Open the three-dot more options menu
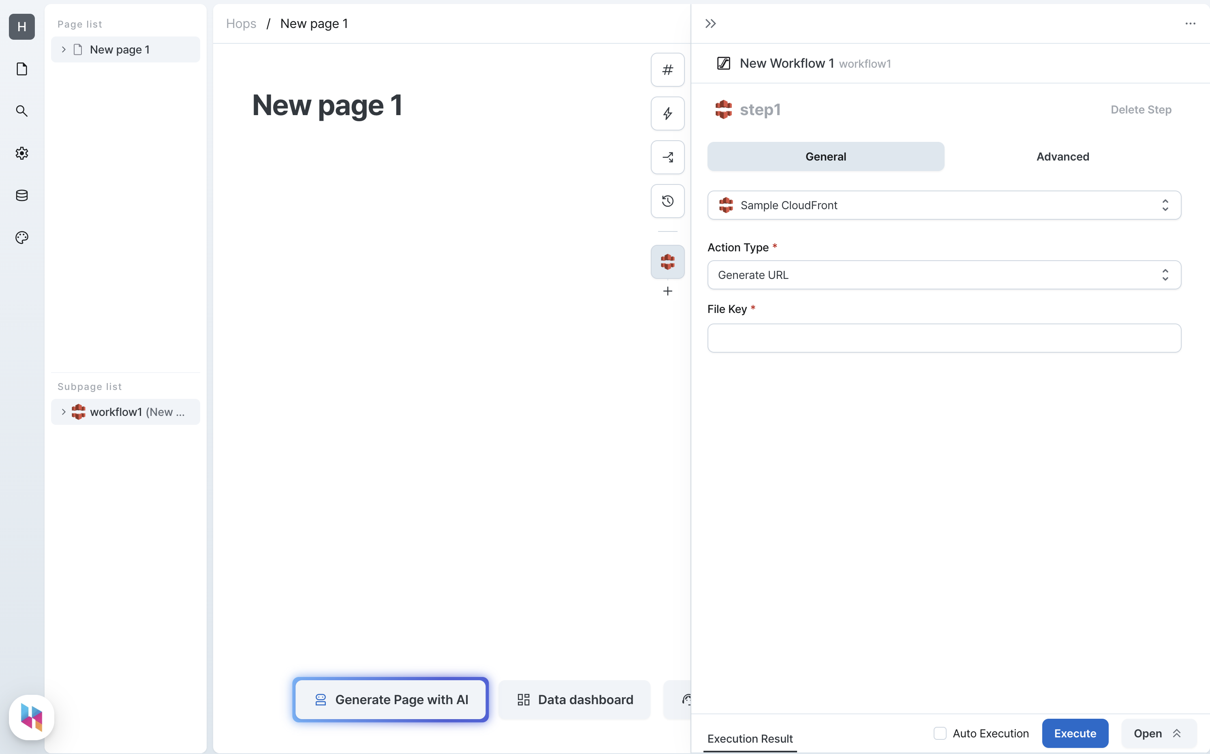This screenshot has height=754, width=1210. pos(1190,24)
